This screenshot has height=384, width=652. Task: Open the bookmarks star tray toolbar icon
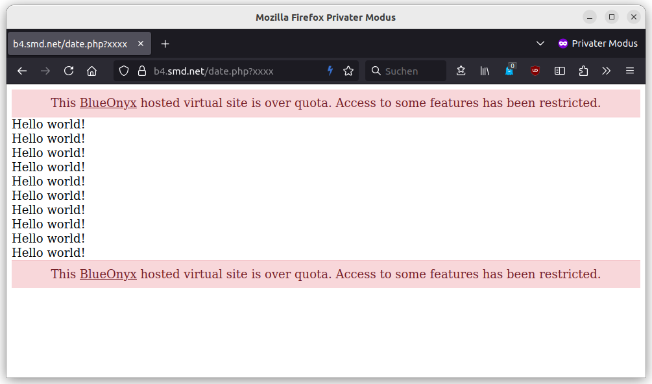coord(461,71)
